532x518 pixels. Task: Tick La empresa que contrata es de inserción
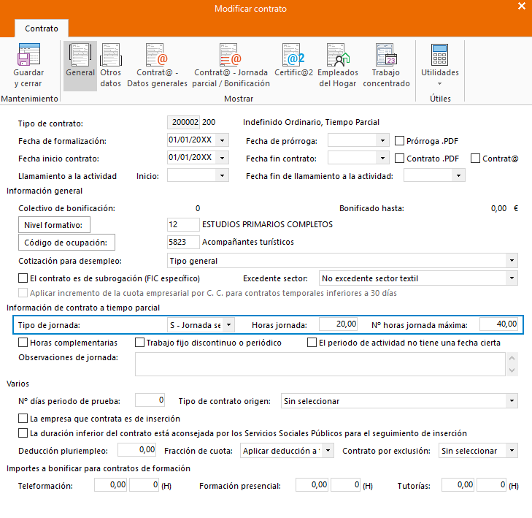click(23, 418)
